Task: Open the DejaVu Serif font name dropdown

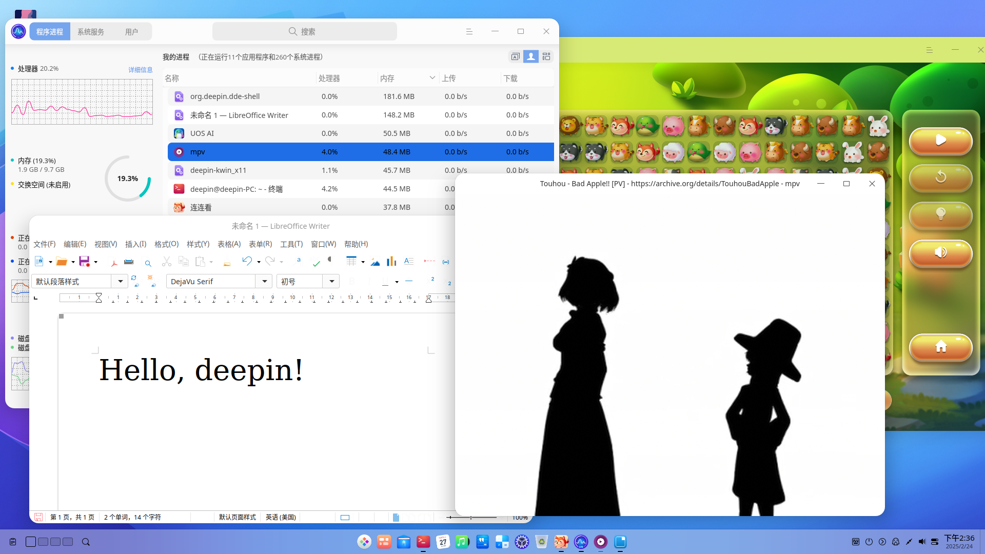Action: (264, 281)
